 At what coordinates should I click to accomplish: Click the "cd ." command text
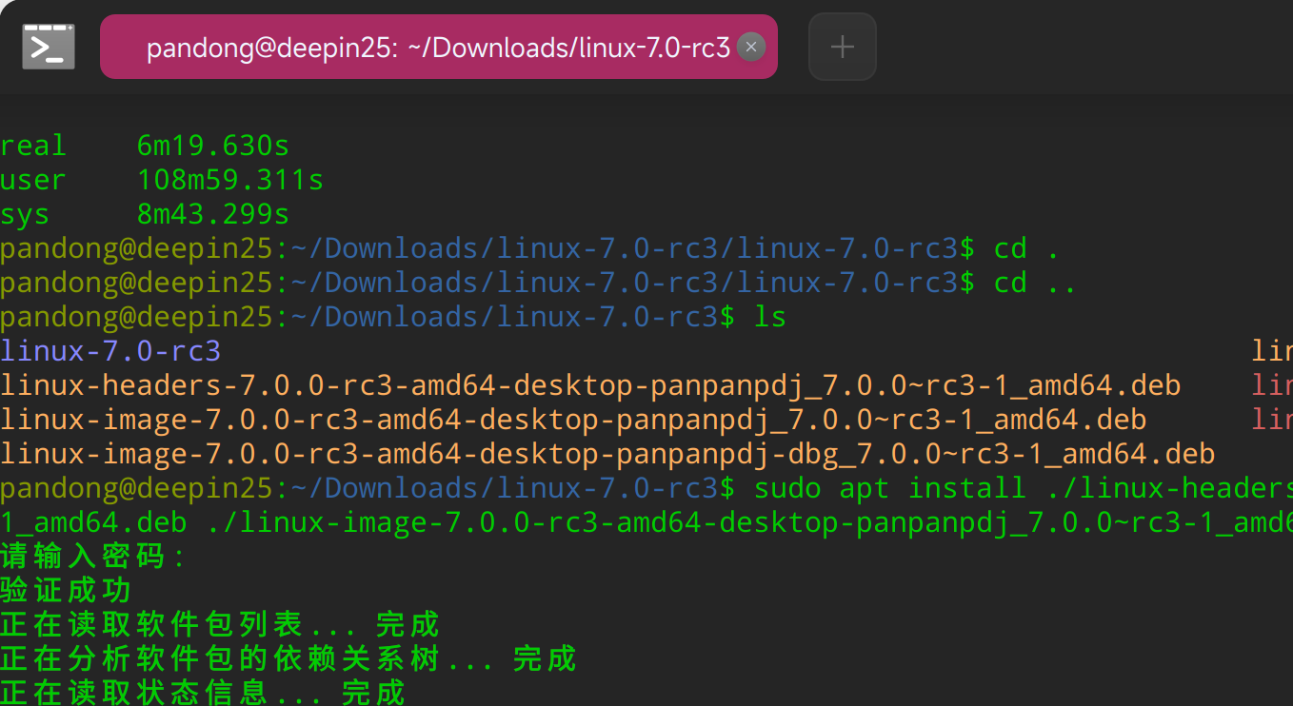pyautogui.click(x=1026, y=248)
